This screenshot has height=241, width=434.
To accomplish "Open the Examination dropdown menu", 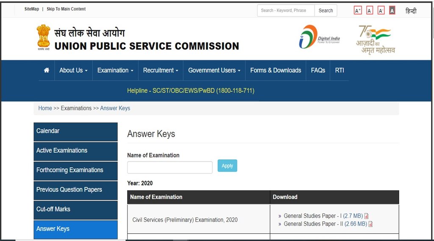I will tap(115, 70).
